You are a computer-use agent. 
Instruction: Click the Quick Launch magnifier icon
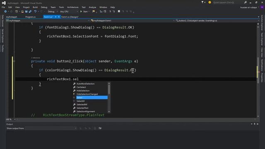[x=246, y=2]
